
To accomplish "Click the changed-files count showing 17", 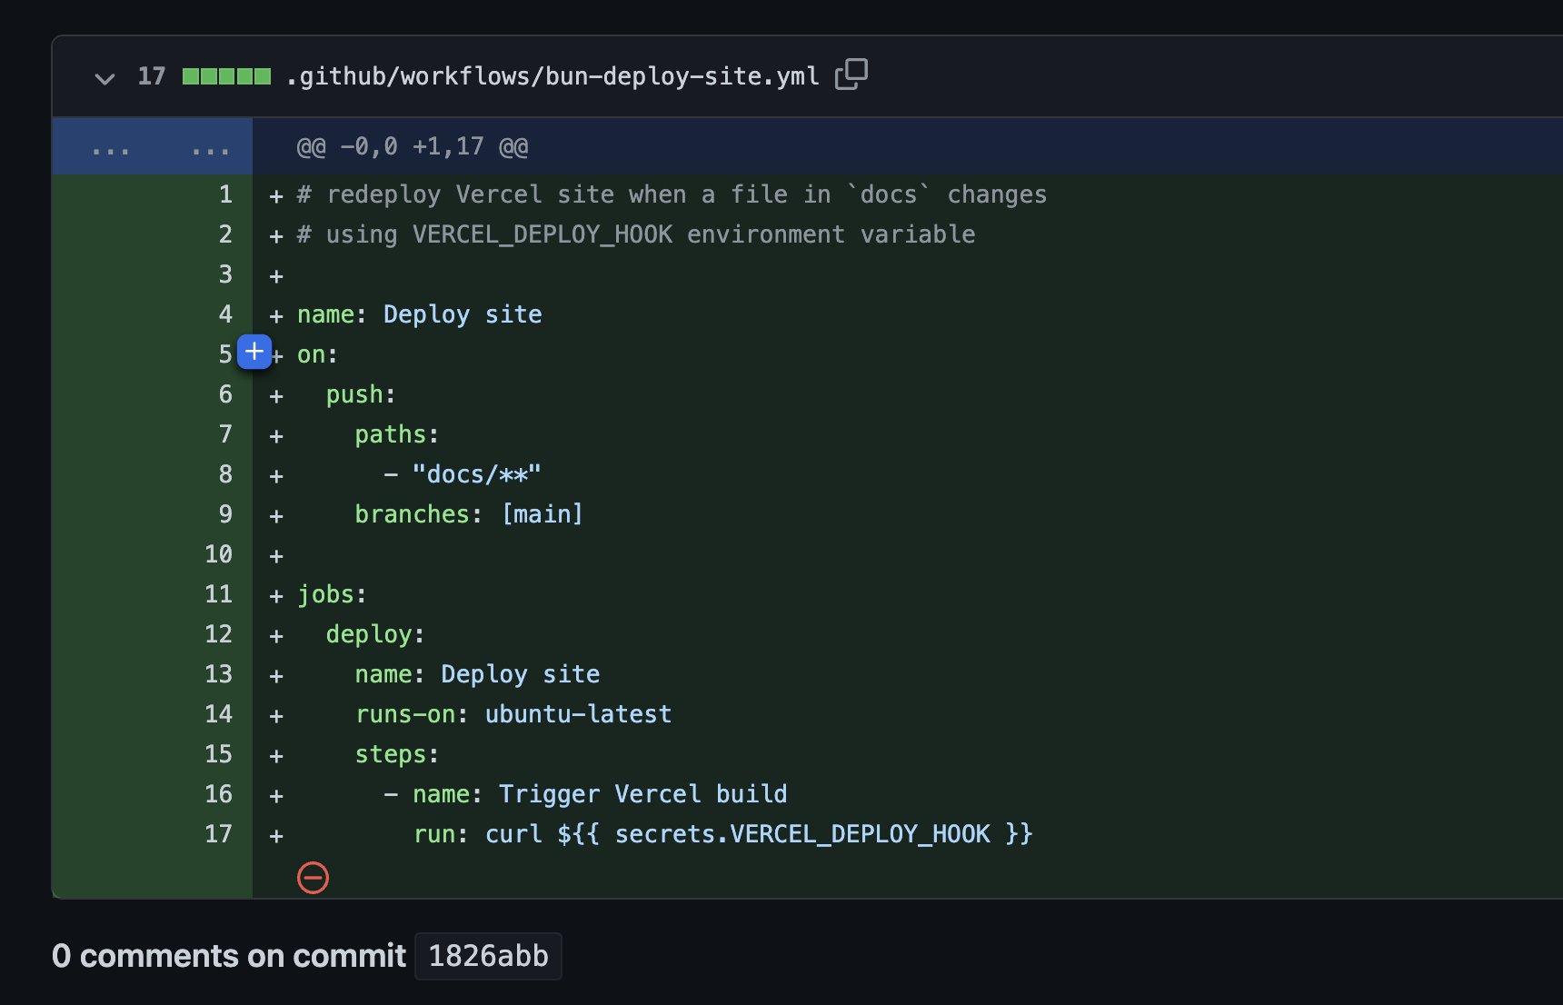I will [152, 76].
